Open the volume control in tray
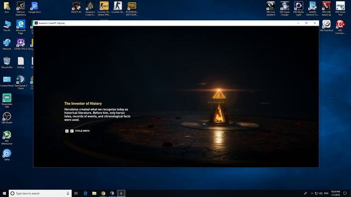The height and width of the screenshot is (197, 351). [x=321, y=193]
